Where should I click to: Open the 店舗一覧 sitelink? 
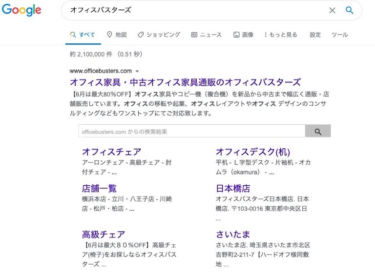(x=99, y=188)
